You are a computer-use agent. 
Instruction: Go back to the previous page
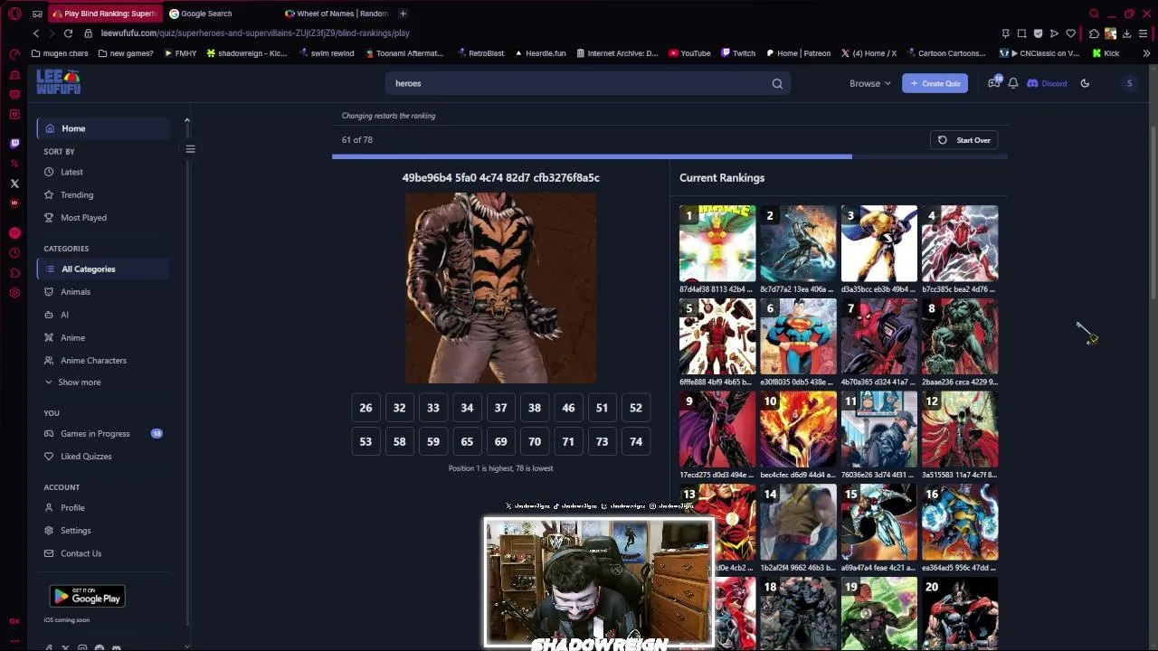pyautogui.click(x=36, y=33)
